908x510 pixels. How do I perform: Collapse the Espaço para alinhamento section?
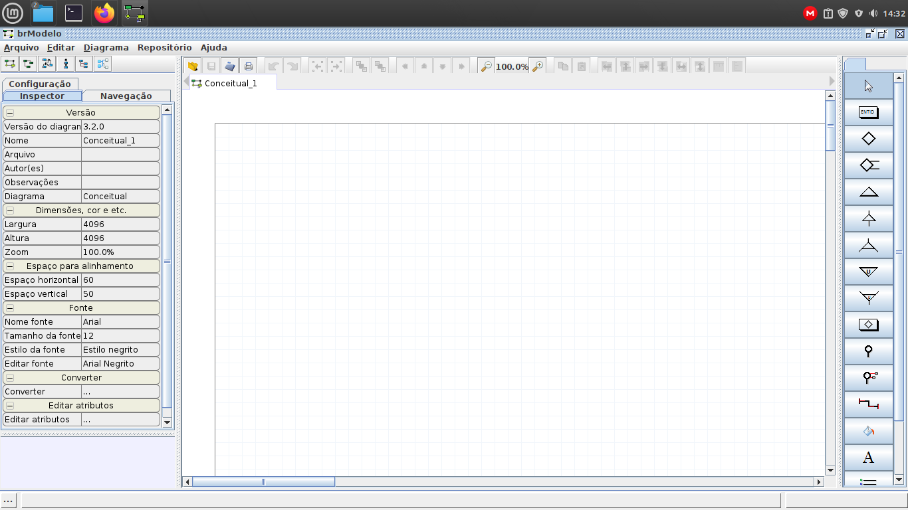tap(10, 266)
